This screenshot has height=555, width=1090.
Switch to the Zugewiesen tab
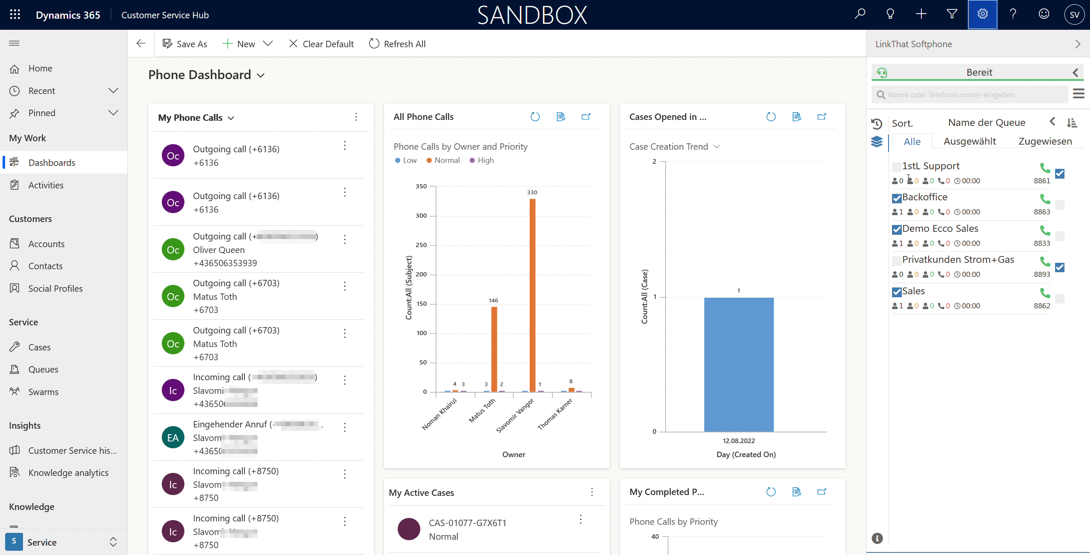click(x=1045, y=141)
